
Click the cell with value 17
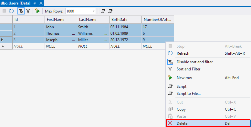point(158,27)
